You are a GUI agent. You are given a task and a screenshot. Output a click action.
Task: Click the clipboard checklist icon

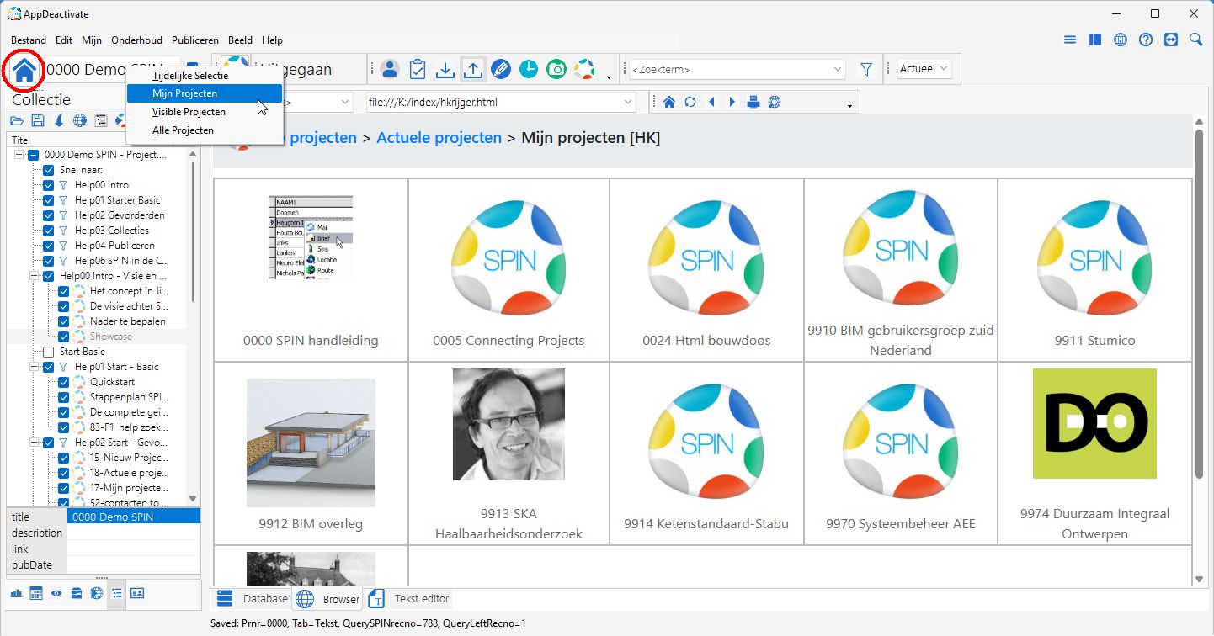417,70
